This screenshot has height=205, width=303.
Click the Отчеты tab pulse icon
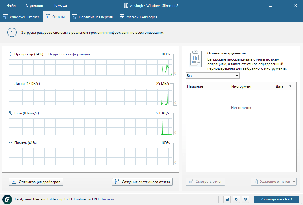pos(48,17)
